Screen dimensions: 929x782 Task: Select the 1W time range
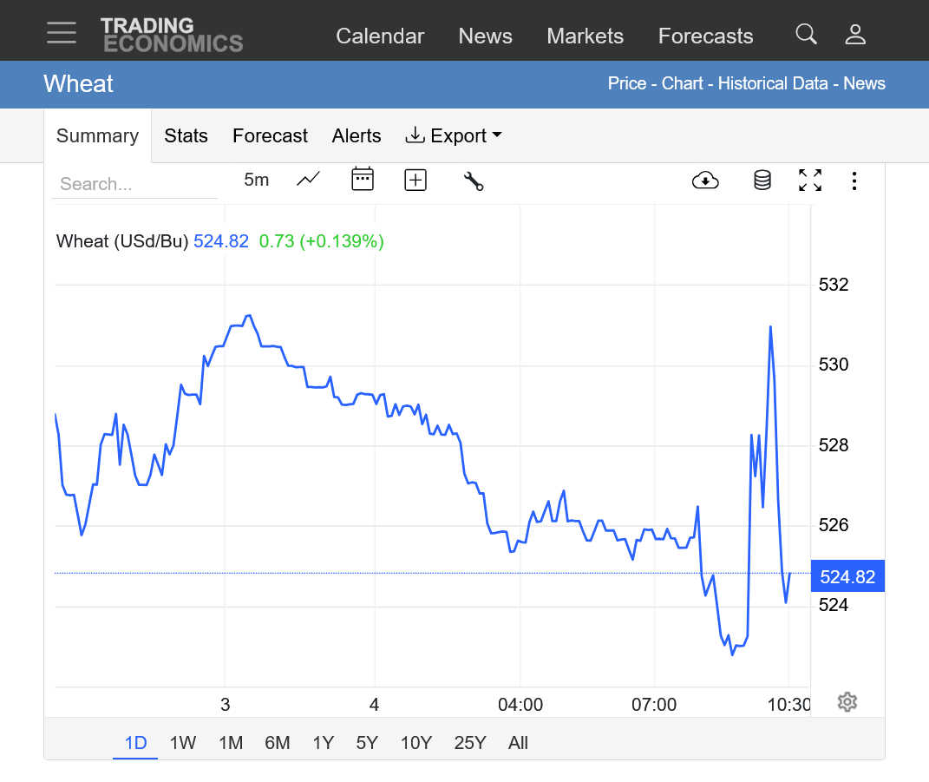tap(183, 743)
